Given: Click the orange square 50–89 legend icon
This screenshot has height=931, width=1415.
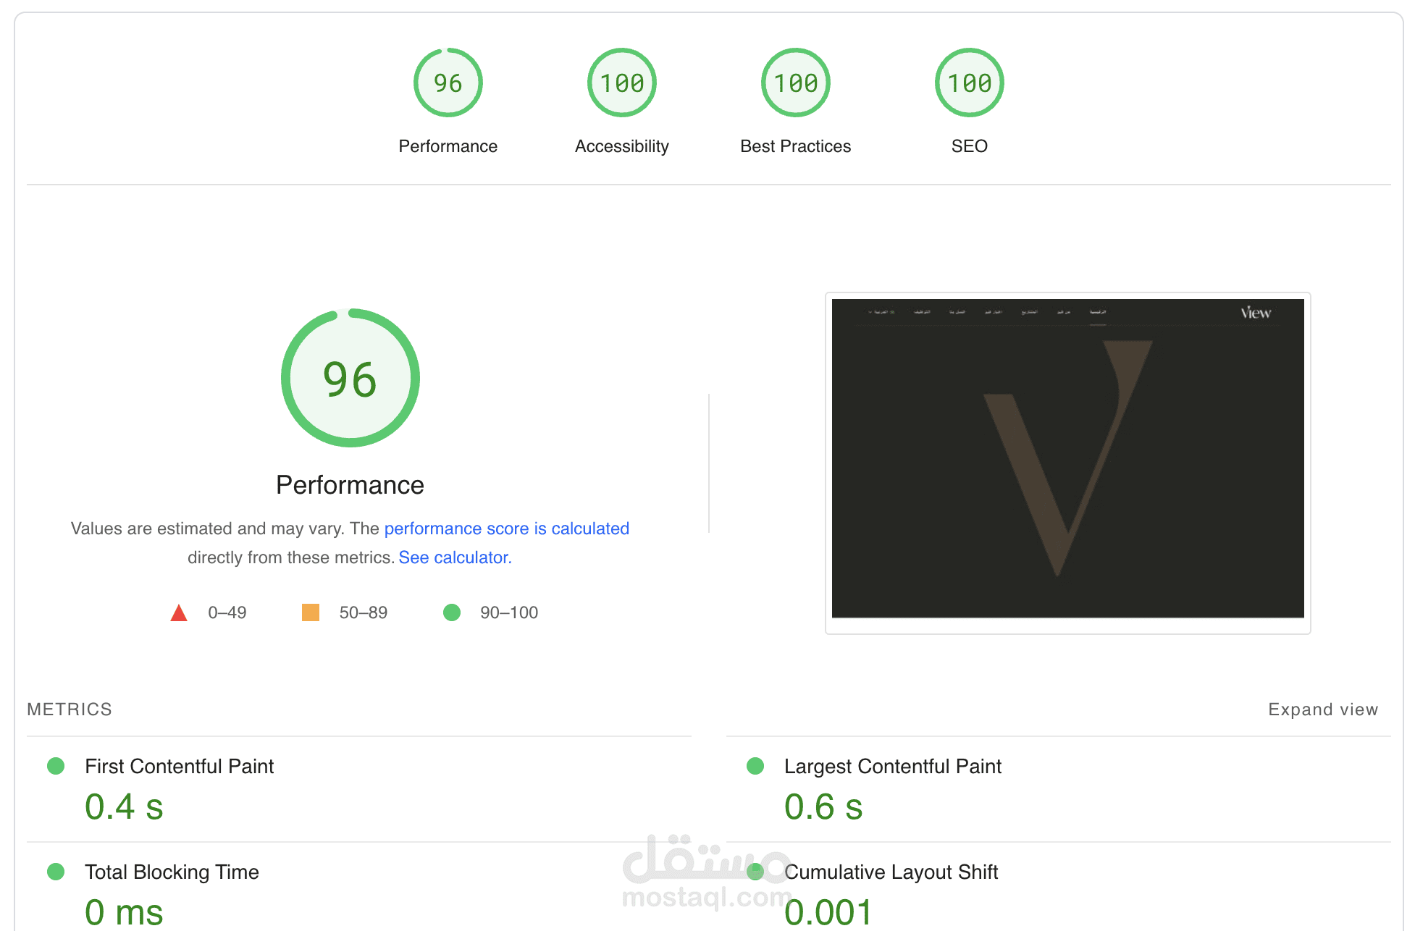Looking at the screenshot, I should (x=311, y=612).
